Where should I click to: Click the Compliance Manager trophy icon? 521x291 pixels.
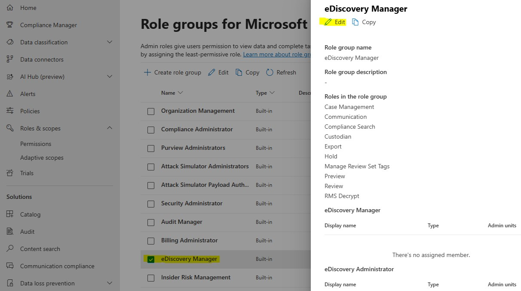[x=10, y=25]
